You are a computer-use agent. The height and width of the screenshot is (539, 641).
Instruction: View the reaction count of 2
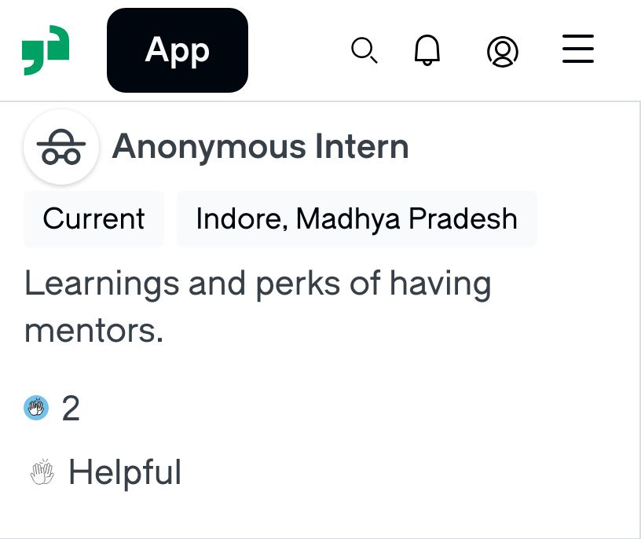coord(71,408)
